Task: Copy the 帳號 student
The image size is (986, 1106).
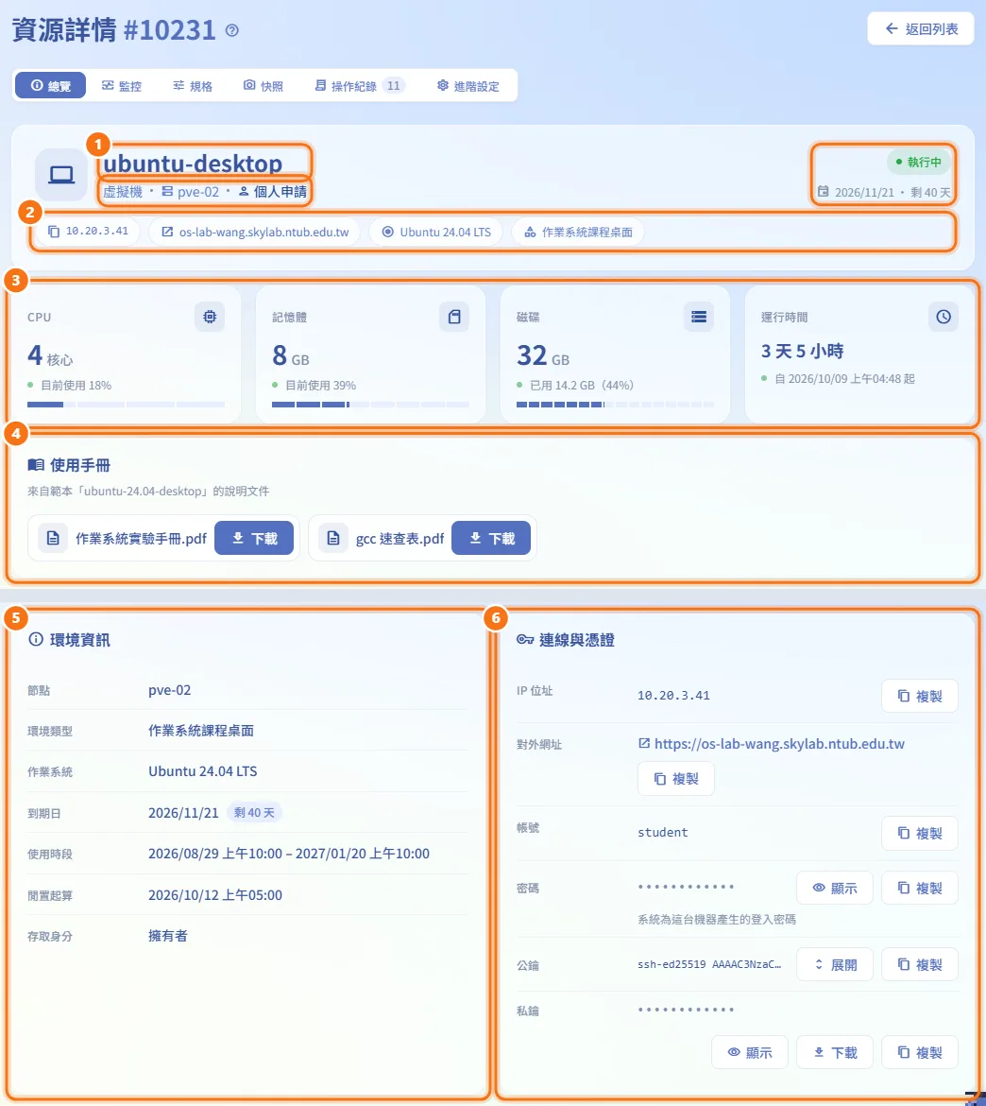Action: click(920, 833)
